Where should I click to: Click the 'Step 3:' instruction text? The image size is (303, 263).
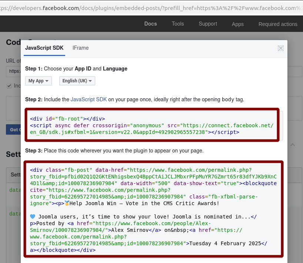coord(114,151)
